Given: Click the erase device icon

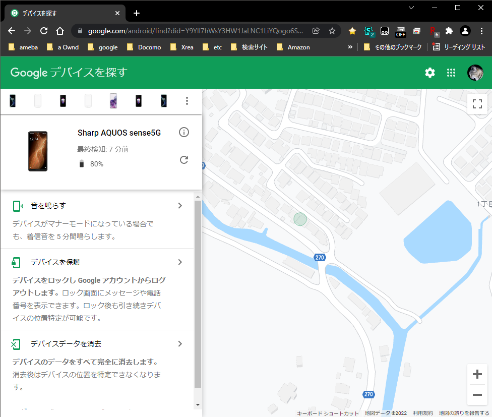Looking at the screenshot, I should pyautogui.click(x=16, y=344).
